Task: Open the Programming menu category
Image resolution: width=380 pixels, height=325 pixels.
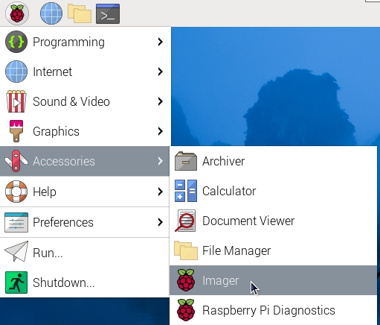Action: tap(85, 42)
